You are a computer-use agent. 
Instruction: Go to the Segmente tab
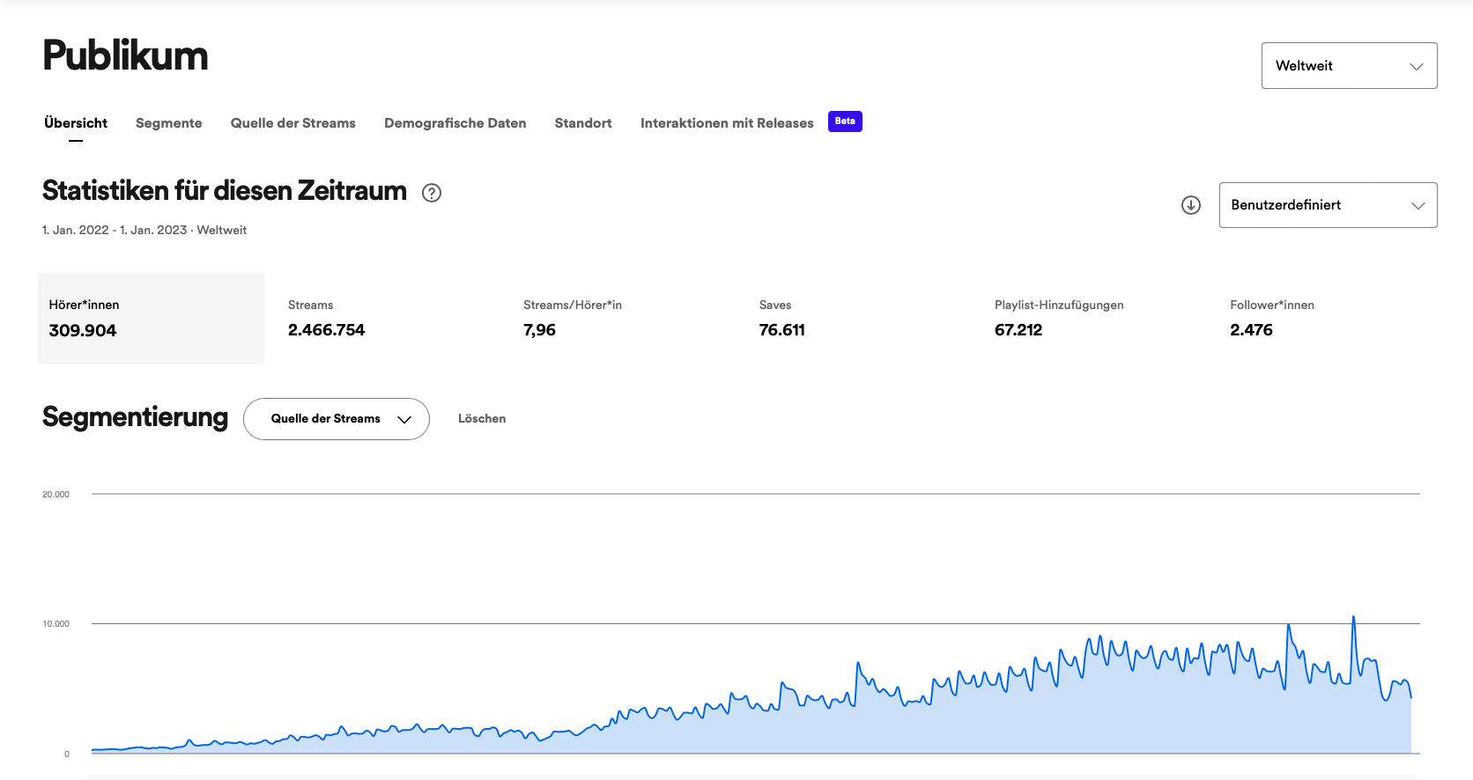point(168,123)
